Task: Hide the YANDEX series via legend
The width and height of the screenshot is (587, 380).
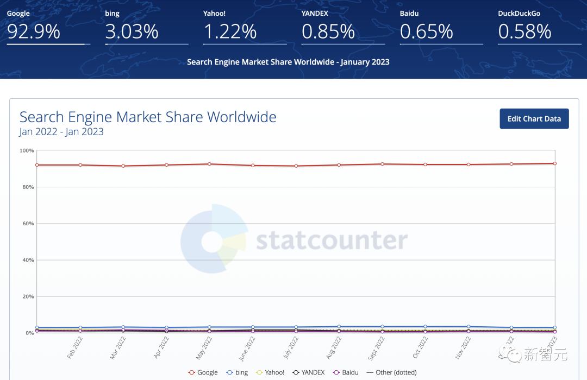Action: pos(309,372)
